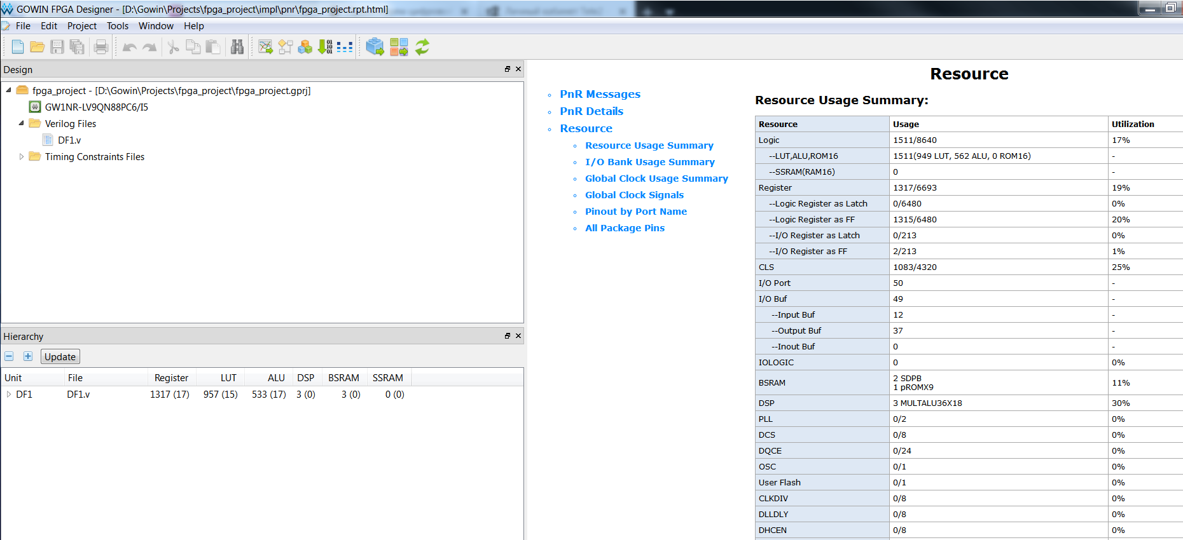Collapse the fpga_project root tree node
The width and height of the screenshot is (1183, 540).
[8, 90]
